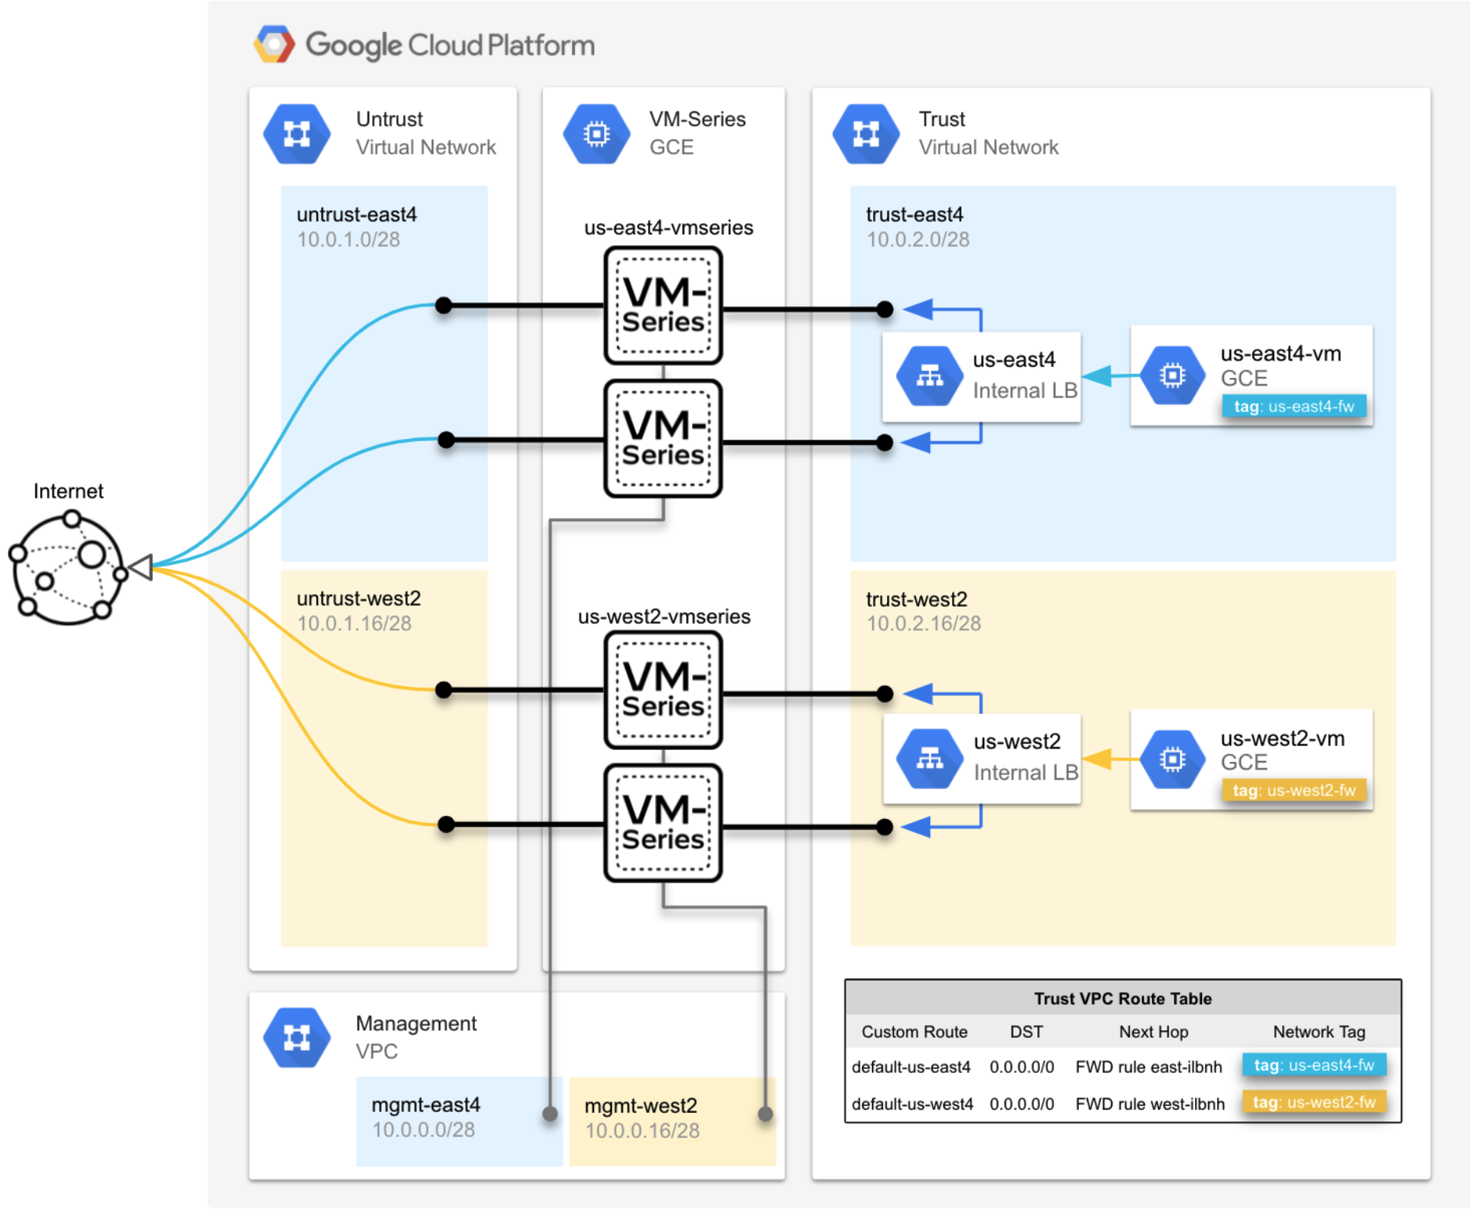Click the us-east4-vm GCE compute icon

[x=1172, y=375]
